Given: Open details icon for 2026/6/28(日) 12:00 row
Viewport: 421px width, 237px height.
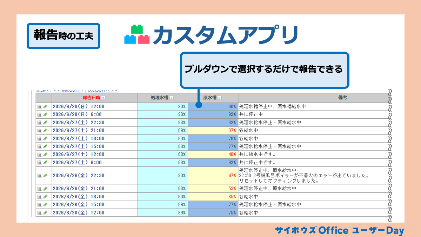Looking at the screenshot, I should pyautogui.click(x=40, y=106).
